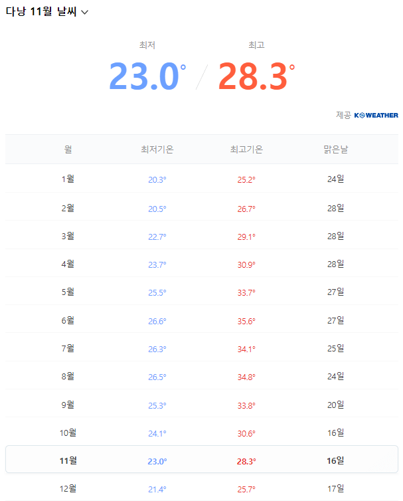Click 23.0° in the highlighted 11월 row
Image resolution: width=403 pixels, height=501 pixels.
(157, 461)
